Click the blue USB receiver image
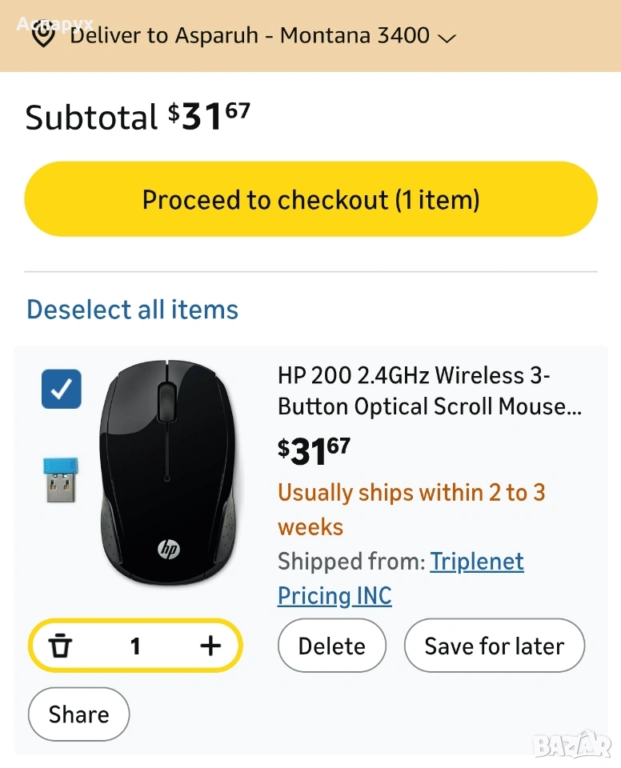This screenshot has height=768, width=621. [62, 480]
